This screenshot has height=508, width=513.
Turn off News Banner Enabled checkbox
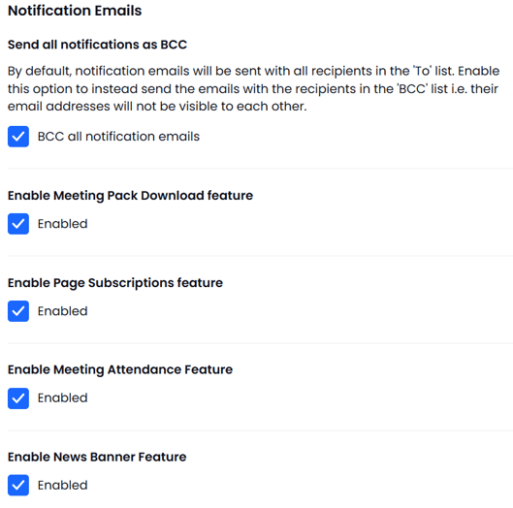coord(18,485)
